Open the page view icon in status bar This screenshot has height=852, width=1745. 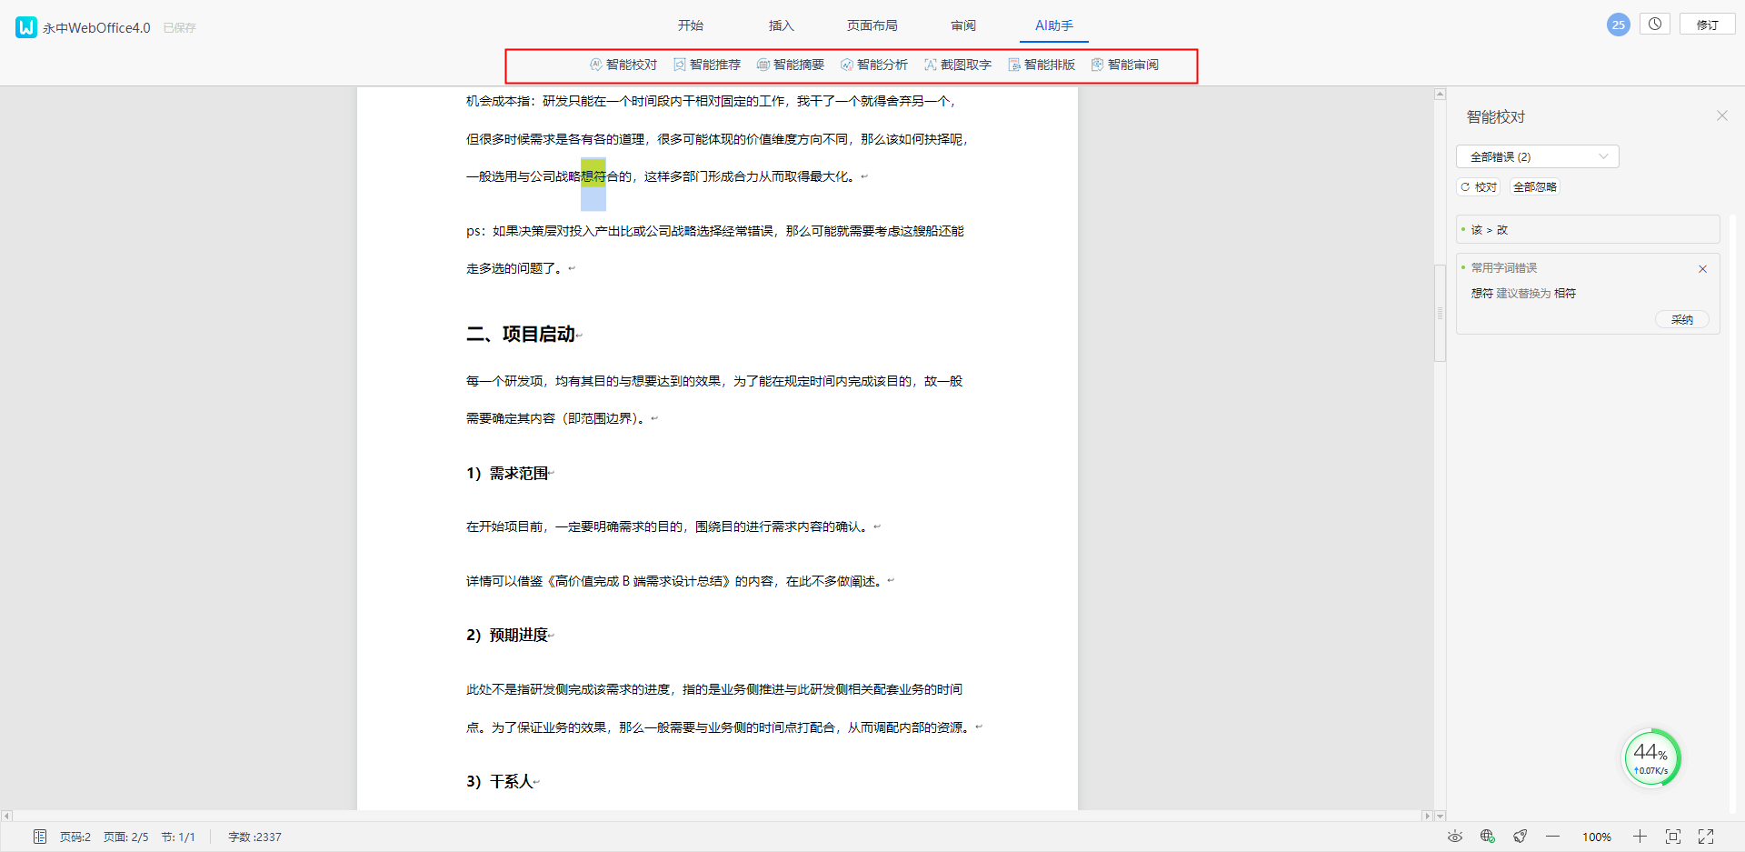coord(40,837)
